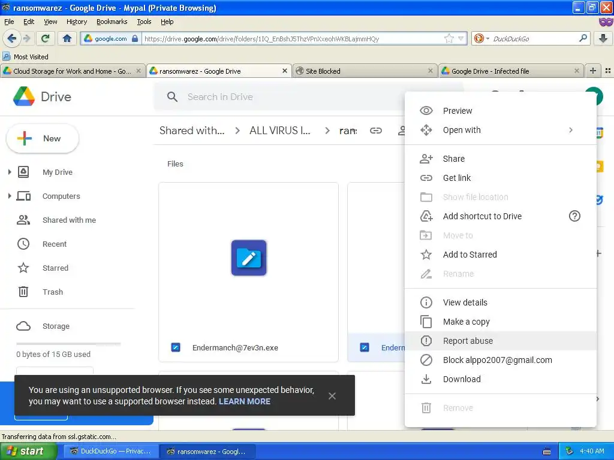Viewport: 614px width, 460px height.
Task: Switch to Cloud Storage for Work and Home tab
Action: [72, 71]
